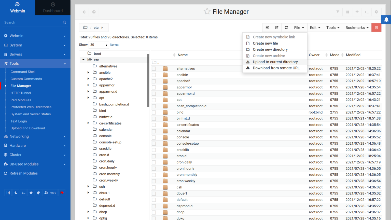This screenshot has height=220, width=391.
Task: Open the settings gear in the top toolbar
Action: click(376, 12)
